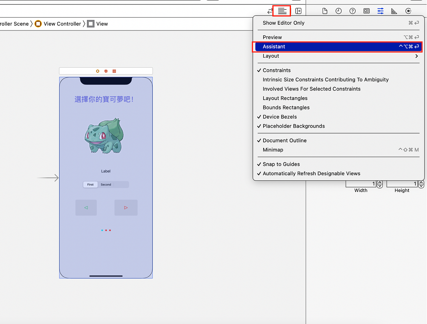Open the Identity inspector
Image resolution: width=427 pixels, height=324 pixels.
pos(366,11)
